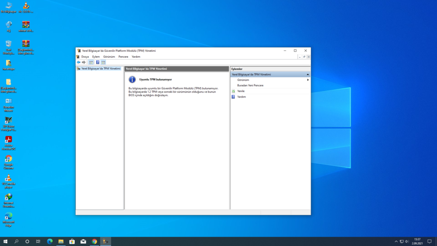Click Yardım in the Eylemler pane
This screenshot has width=437, height=246.
[241, 97]
